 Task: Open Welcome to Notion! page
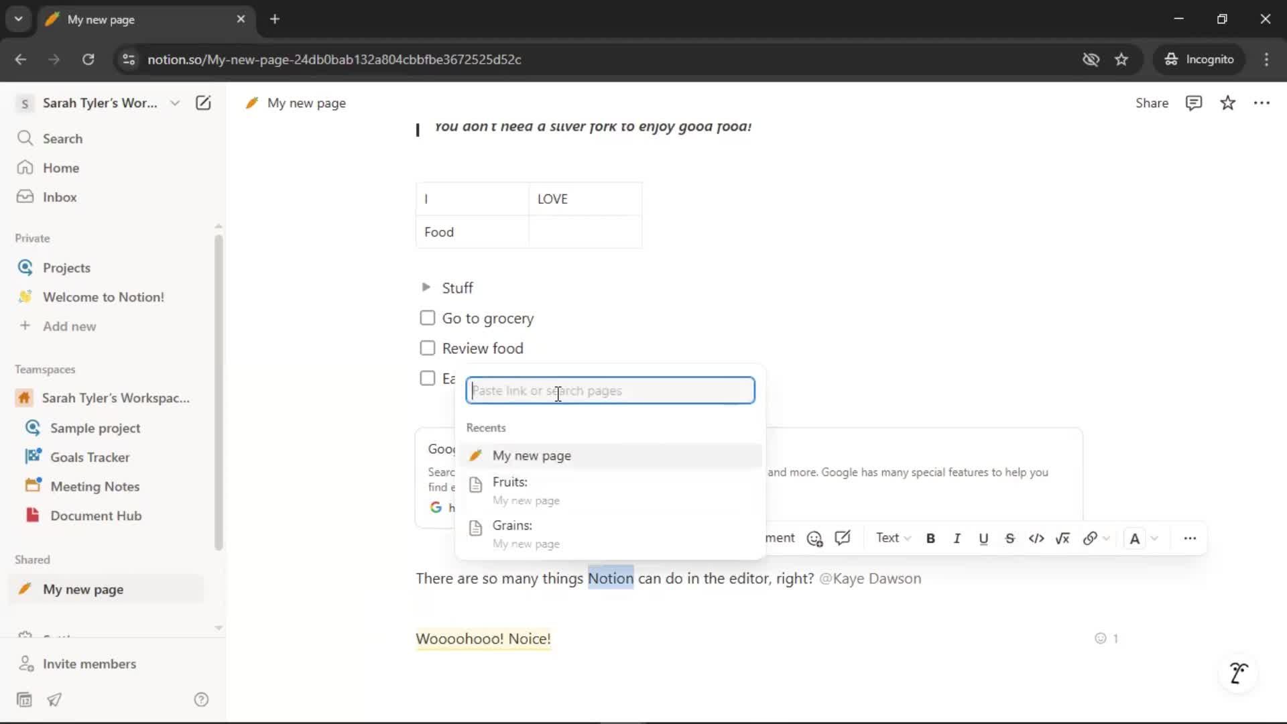pyautogui.click(x=103, y=297)
